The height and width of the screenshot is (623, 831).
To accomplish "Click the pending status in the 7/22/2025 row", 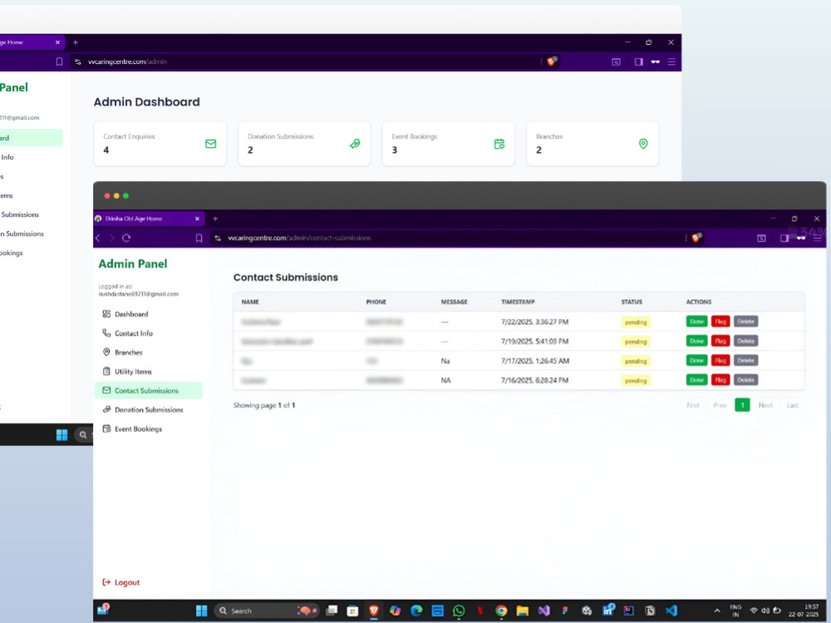I will click(636, 322).
